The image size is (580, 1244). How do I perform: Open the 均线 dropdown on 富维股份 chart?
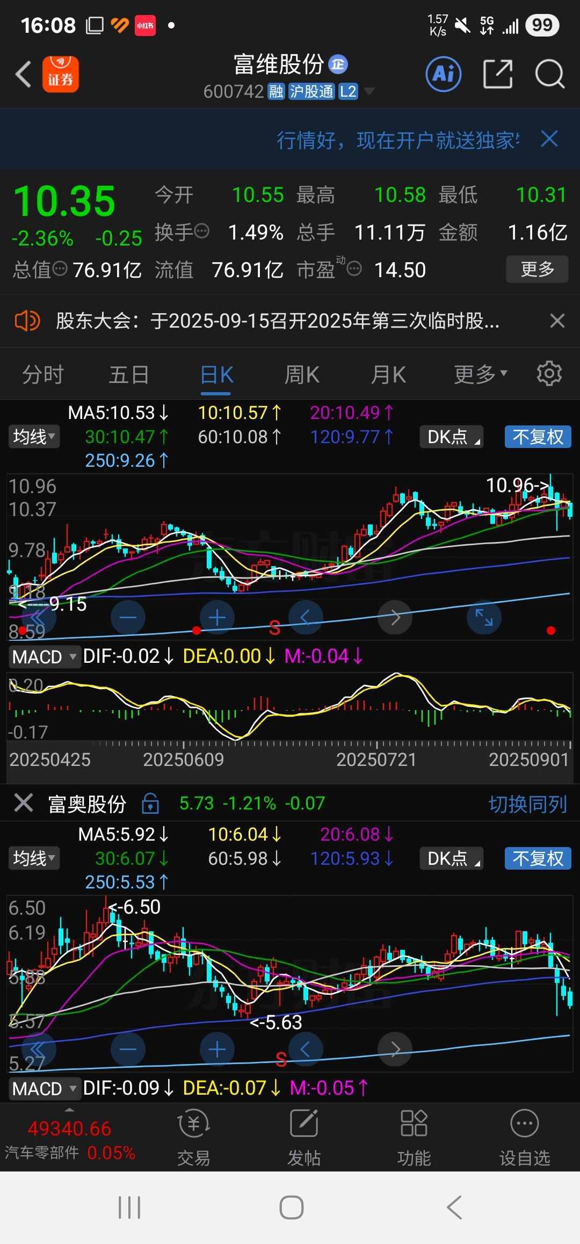tap(34, 436)
